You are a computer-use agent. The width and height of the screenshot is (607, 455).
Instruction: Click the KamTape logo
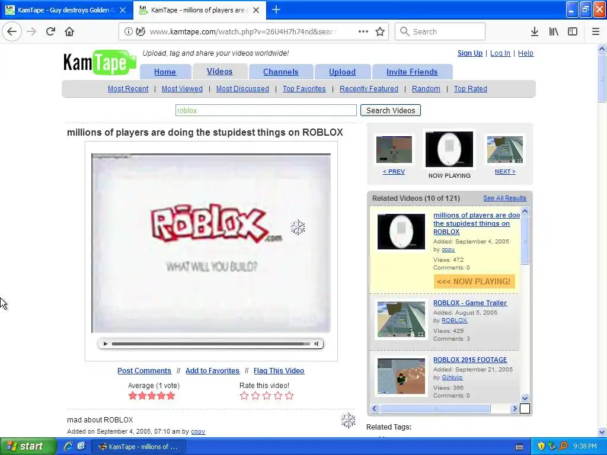[100, 62]
